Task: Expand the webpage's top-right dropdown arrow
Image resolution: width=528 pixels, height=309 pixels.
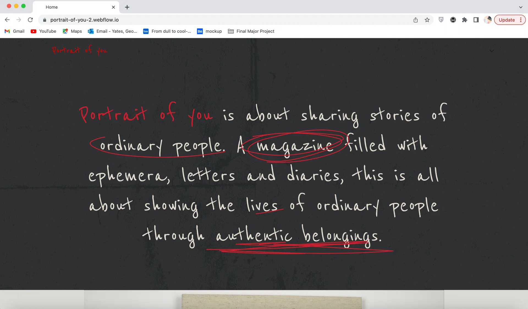Action: [x=492, y=51]
